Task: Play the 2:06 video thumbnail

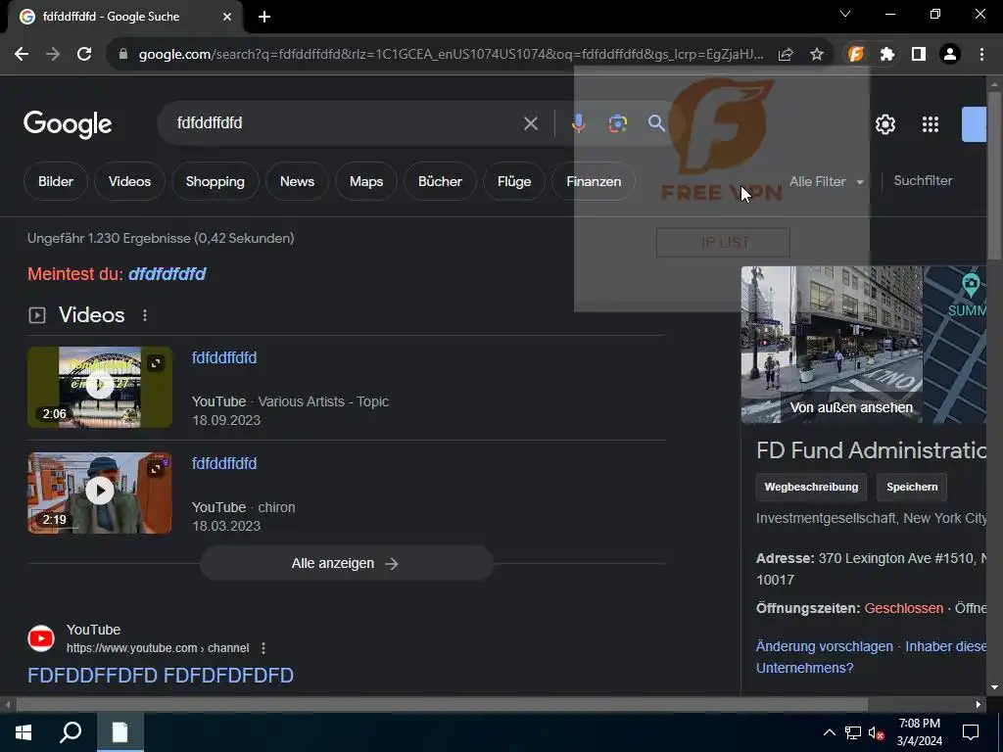Action: click(100, 387)
